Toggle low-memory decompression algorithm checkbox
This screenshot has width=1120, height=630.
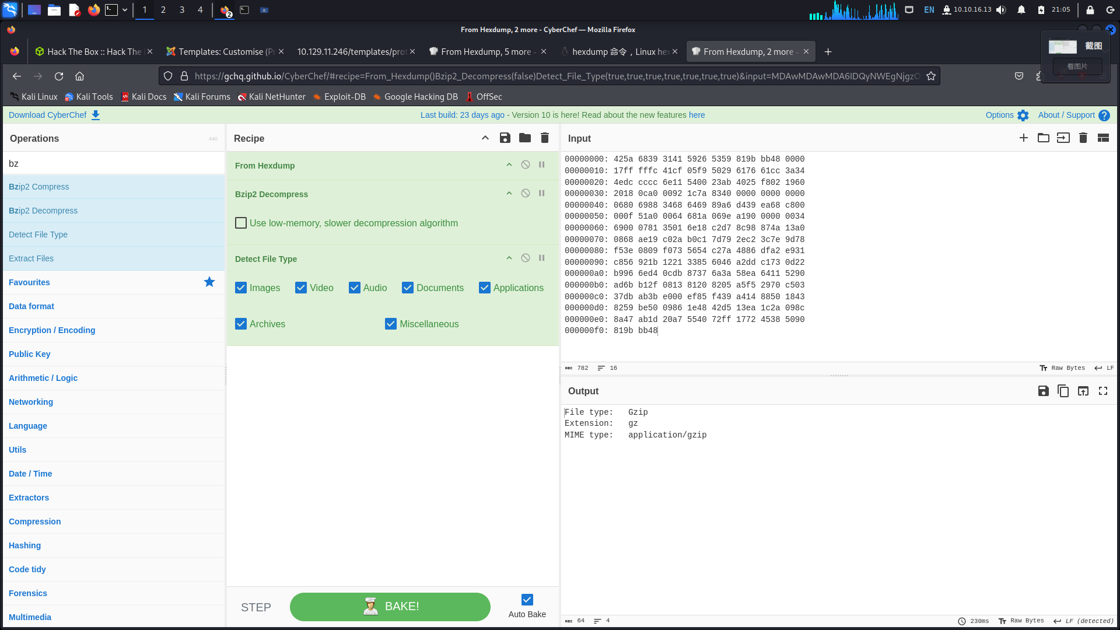[241, 223]
